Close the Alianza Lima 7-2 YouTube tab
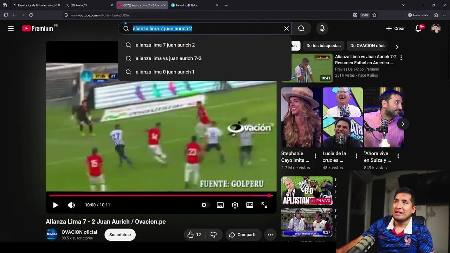450x253 pixels. (164, 5)
